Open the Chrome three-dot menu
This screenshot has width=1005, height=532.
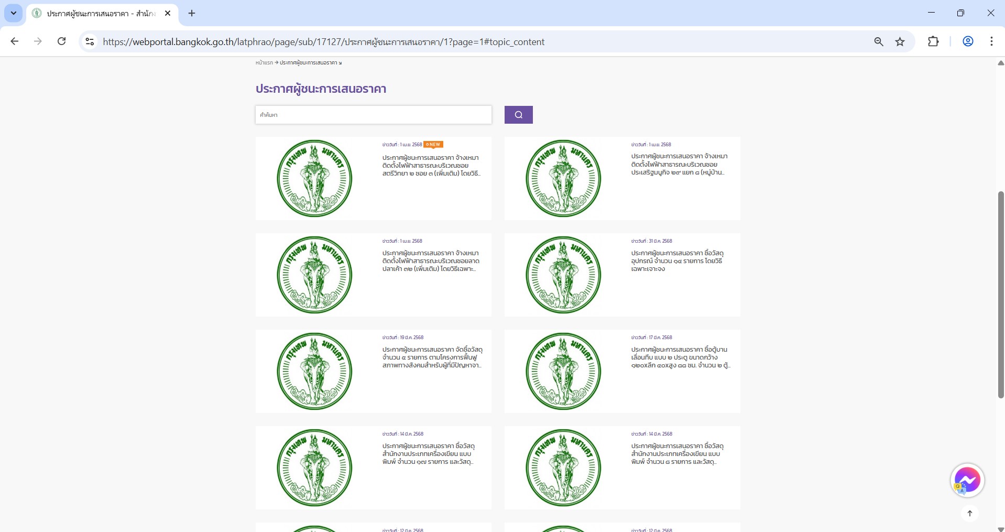pyautogui.click(x=991, y=41)
